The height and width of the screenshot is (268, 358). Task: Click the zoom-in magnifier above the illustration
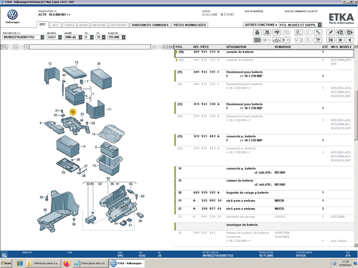[x=4, y=47]
